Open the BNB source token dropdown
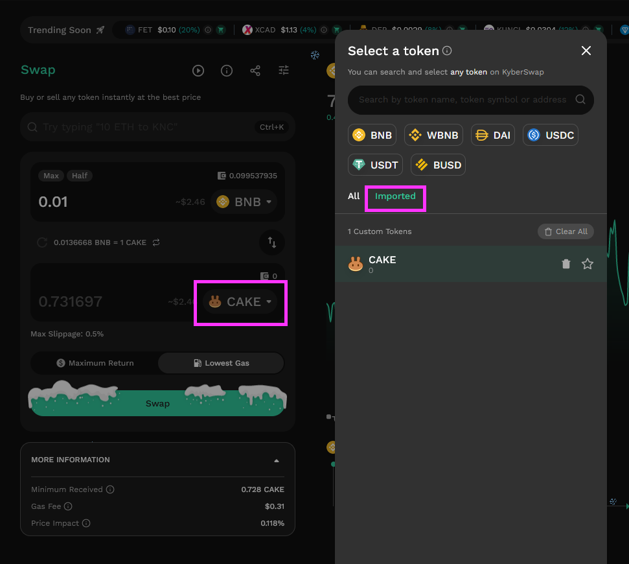 pyautogui.click(x=244, y=202)
